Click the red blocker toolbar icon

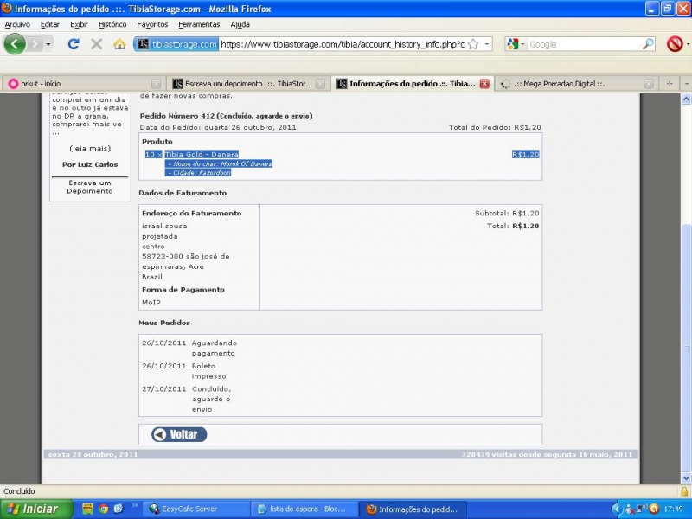(675, 44)
